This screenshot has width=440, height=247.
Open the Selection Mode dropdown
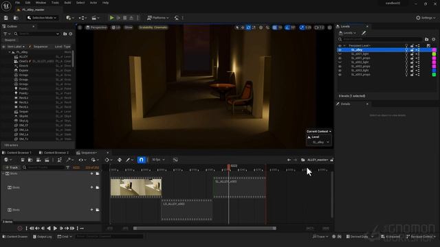(42, 18)
